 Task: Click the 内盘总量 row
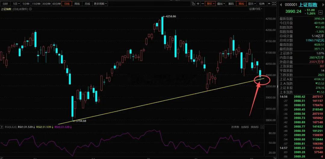point(302,58)
